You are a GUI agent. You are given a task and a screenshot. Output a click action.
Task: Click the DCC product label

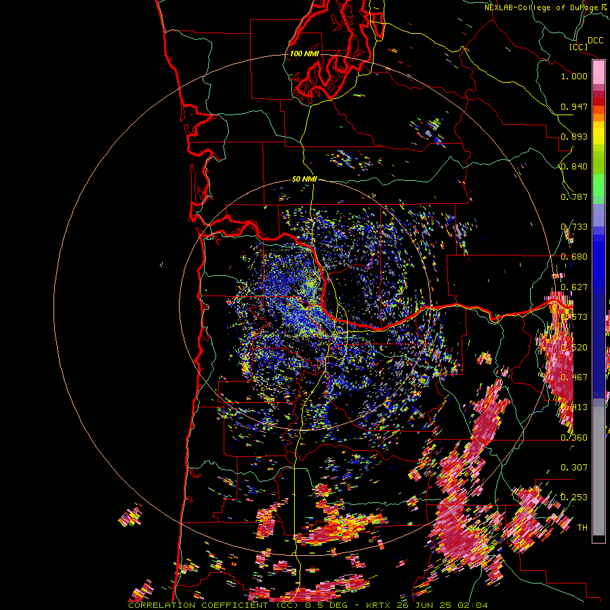tap(596, 41)
